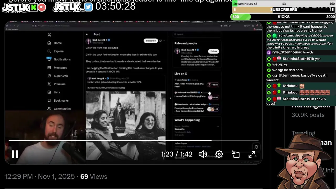Click the Grok icon above the fullscreen control
336x189 pixels.
[256, 147]
